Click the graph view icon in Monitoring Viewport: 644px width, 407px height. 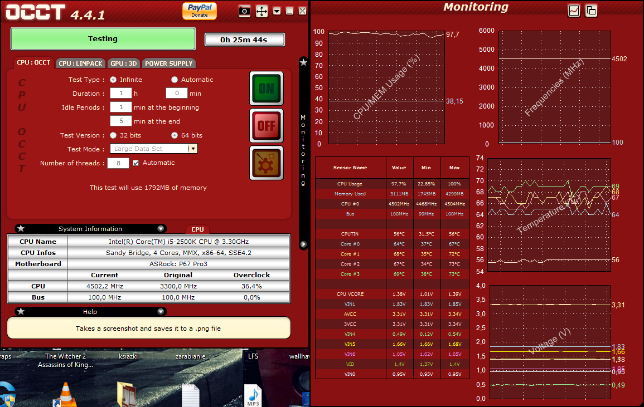coord(574,11)
